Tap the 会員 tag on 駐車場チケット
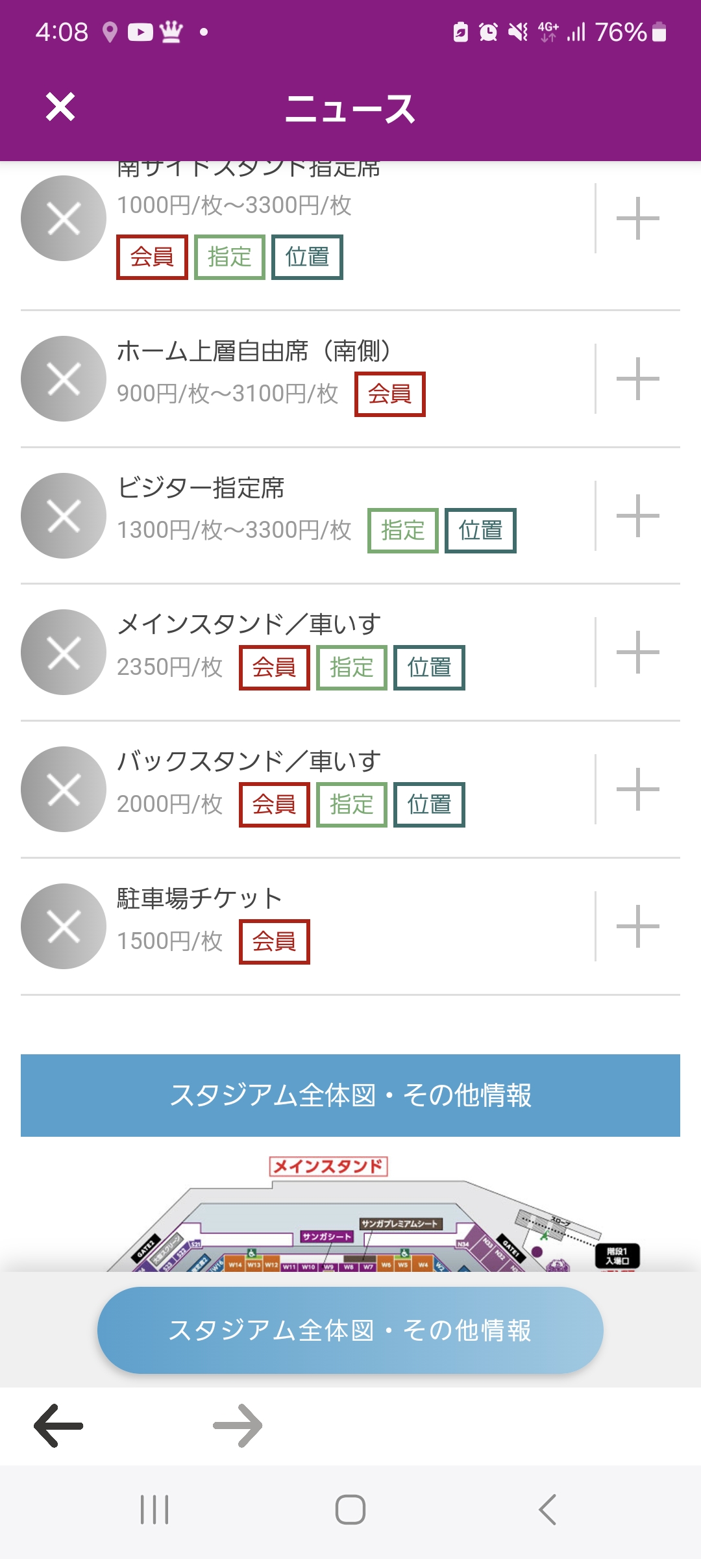The image size is (701, 1559). tap(274, 941)
